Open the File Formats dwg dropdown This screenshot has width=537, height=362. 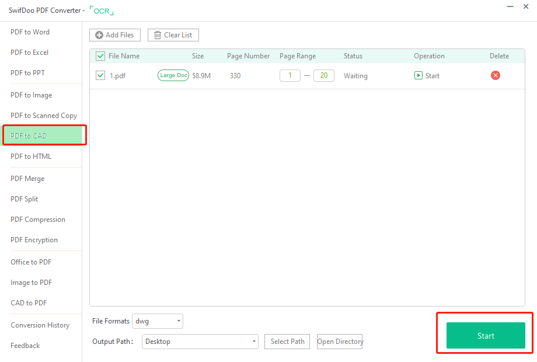[x=158, y=321]
